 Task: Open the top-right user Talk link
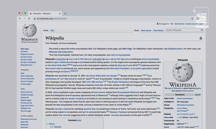172,24
